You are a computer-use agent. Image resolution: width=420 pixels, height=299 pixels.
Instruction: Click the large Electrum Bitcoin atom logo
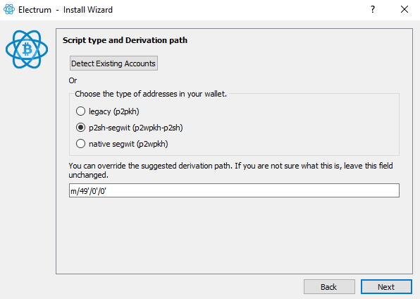[x=27, y=49]
